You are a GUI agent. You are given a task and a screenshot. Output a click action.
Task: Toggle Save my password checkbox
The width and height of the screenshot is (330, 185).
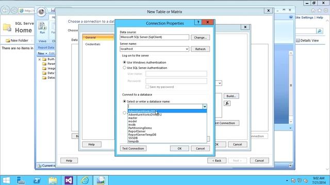point(147,87)
